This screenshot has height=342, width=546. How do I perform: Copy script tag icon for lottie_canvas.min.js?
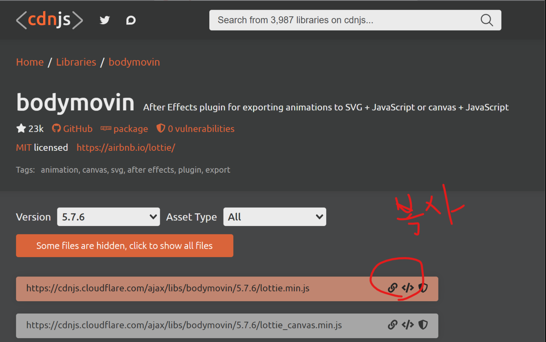click(408, 325)
